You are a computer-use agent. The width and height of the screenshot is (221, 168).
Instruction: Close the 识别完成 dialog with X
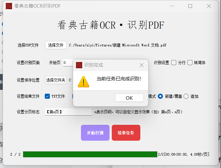[142, 65]
